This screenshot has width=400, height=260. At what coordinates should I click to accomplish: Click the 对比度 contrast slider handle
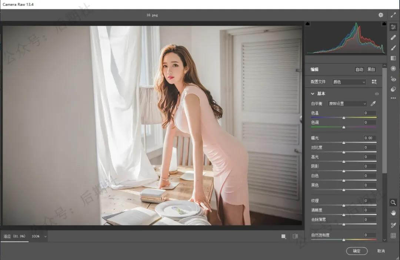click(344, 152)
